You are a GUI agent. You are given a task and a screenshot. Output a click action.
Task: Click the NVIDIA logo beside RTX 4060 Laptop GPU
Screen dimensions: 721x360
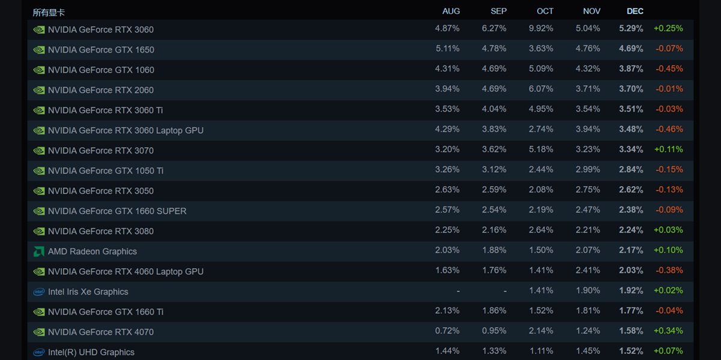pos(39,272)
